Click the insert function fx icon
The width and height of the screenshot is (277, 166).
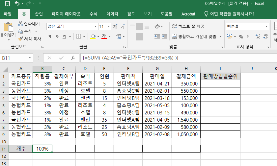[x=73, y=58]
